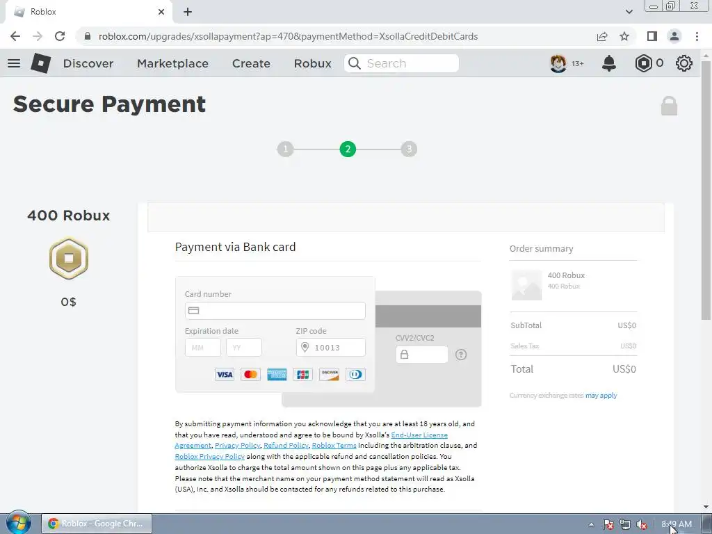Viewport: 712px width, 534px height.
Task: Click checkout step 3 circle
Action: [x=409, y=149]
